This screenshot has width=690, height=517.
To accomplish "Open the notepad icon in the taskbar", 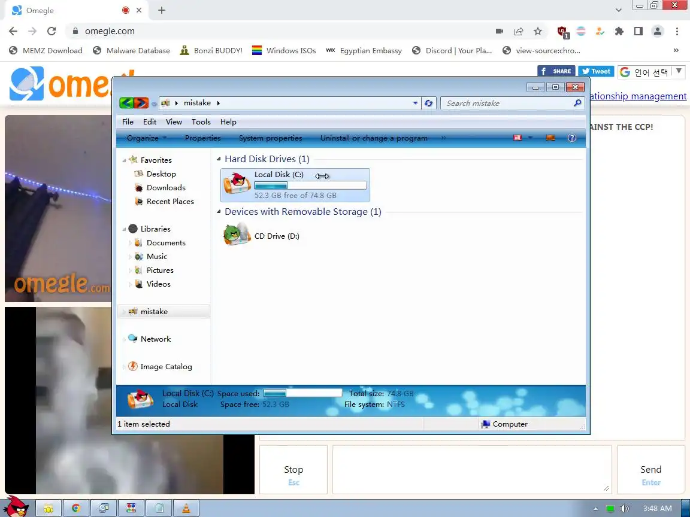I will point(159,508).
